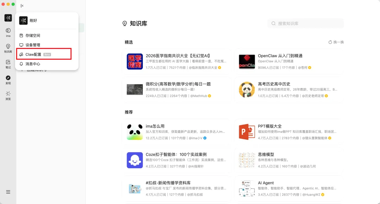This screenshot has height=204, width=380.
Task: Click the 搜索知识库 search field
Action: click(x=305, y=24)
